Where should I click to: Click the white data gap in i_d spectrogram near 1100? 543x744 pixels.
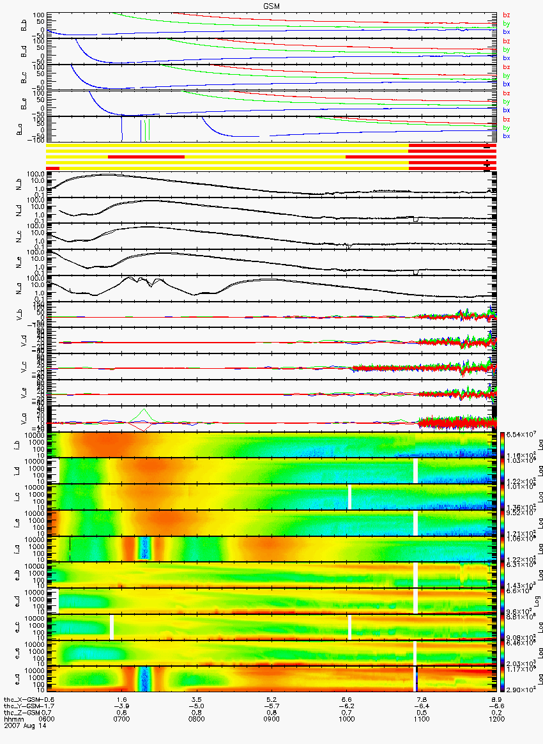[x=415, y=471]
